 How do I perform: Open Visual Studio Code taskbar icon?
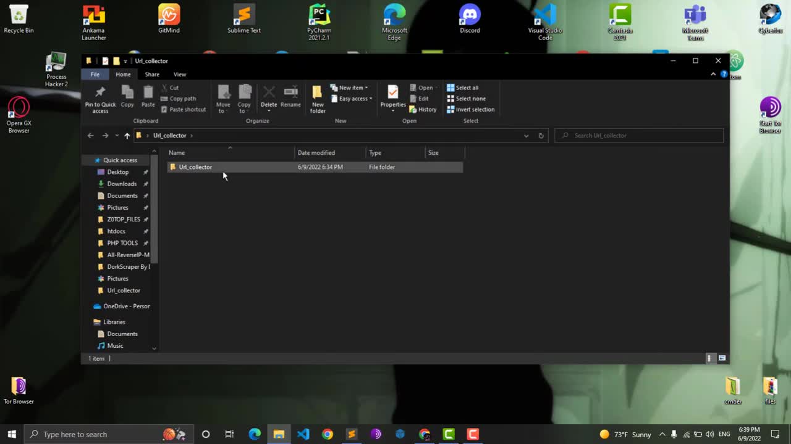click(x=303, y=434)
